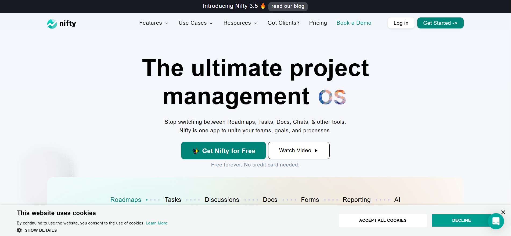Click the fire emoji in the announcement bar

coord(263,6)
